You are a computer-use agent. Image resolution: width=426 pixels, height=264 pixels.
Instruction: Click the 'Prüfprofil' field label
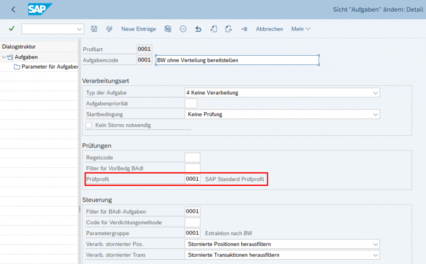[98, 179]
